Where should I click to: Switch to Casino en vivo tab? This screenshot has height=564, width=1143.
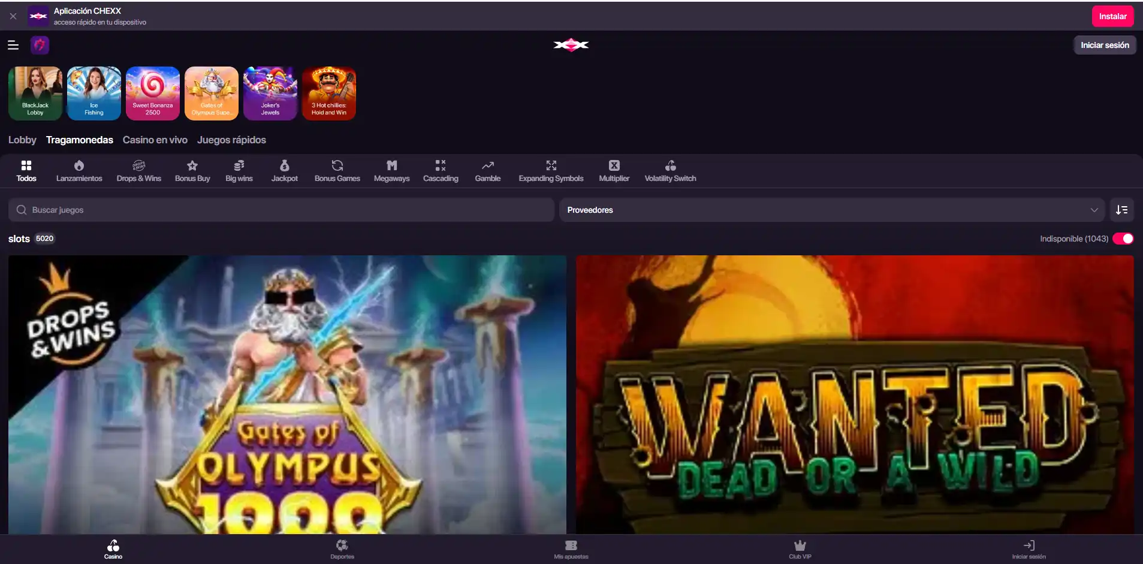click(155, 140)
